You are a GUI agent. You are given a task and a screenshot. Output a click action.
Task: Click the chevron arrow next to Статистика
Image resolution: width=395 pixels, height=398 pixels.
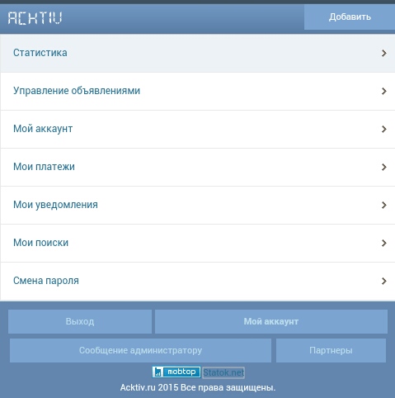coord(384,53)
